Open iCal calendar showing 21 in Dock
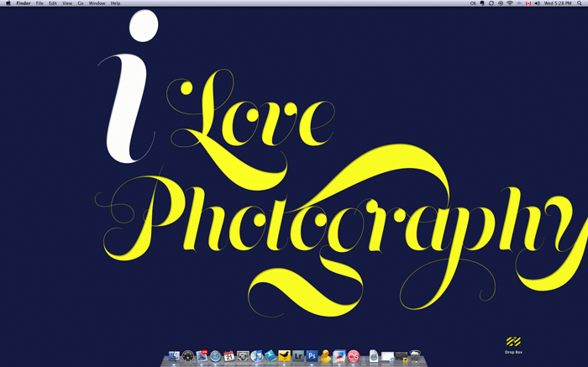 229,356
